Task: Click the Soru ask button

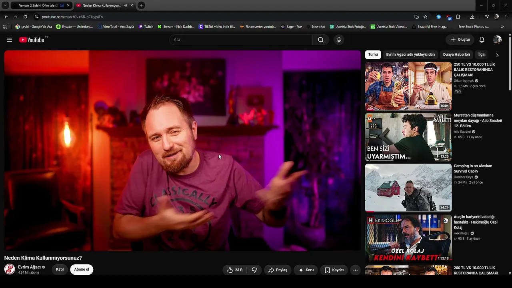Action: (306, 270)
